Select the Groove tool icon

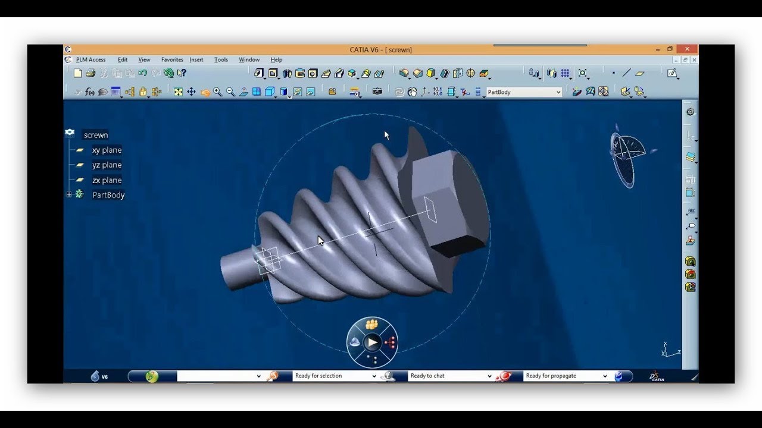point(300,73)
